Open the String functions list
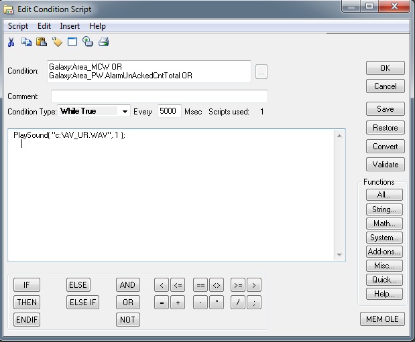This screenshot has height=342, width=415. pos(384,209)
